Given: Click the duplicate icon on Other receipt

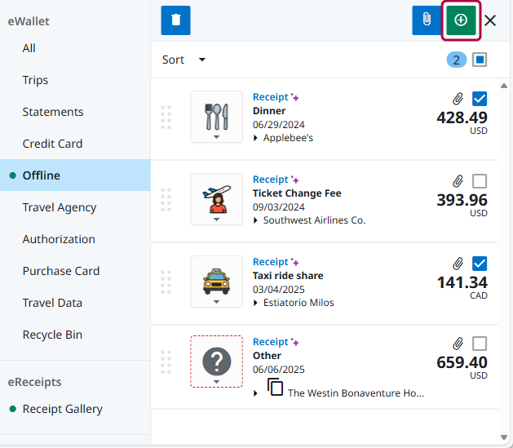Looking at the screenshot, I should tap(276, 388).
